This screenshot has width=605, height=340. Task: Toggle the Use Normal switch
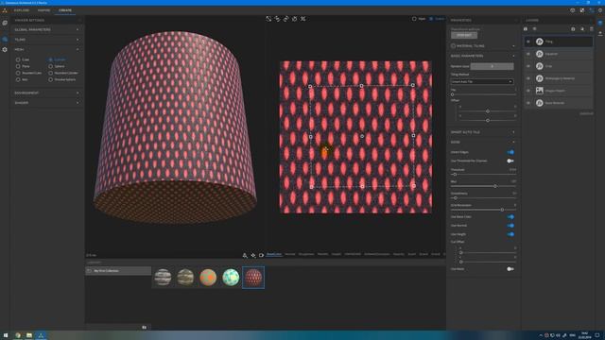click(510, 226)
